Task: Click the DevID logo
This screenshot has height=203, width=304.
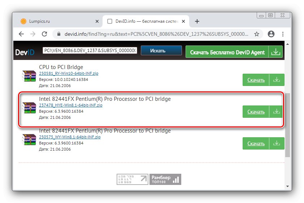Action: pos(25,52)
